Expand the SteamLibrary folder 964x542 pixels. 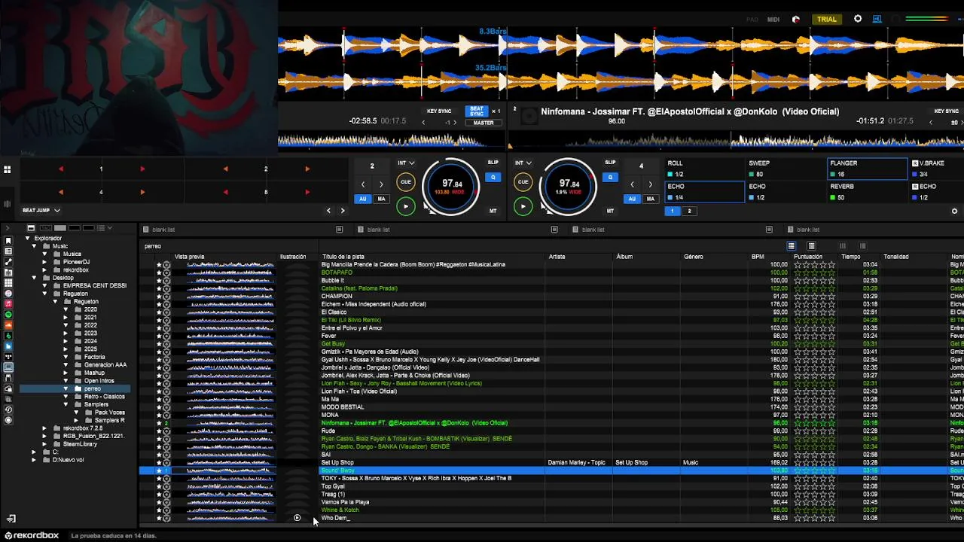(x=44, y=444)
